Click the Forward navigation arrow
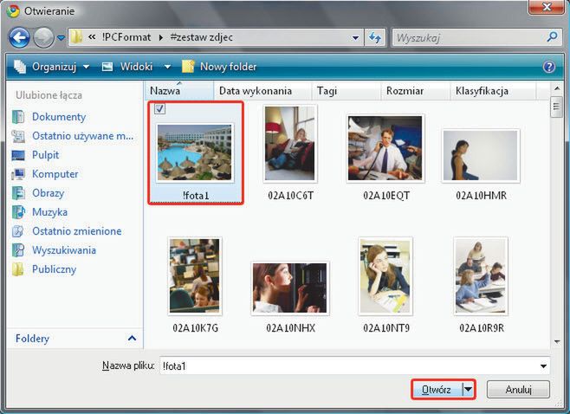The width and height of the screenshot is (570, 414). click(43, 37)
